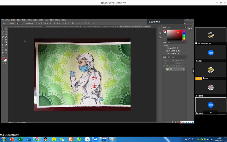Screen dimensions: 227x142
Task: Select the Dodge tool
Action: pos(6,45)
